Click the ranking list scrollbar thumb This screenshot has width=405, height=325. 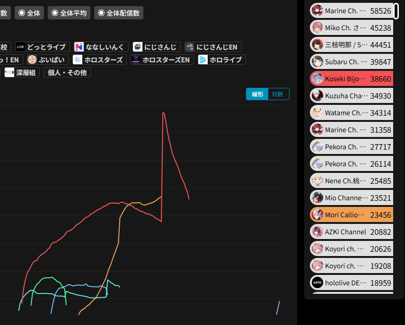(396, 11)
